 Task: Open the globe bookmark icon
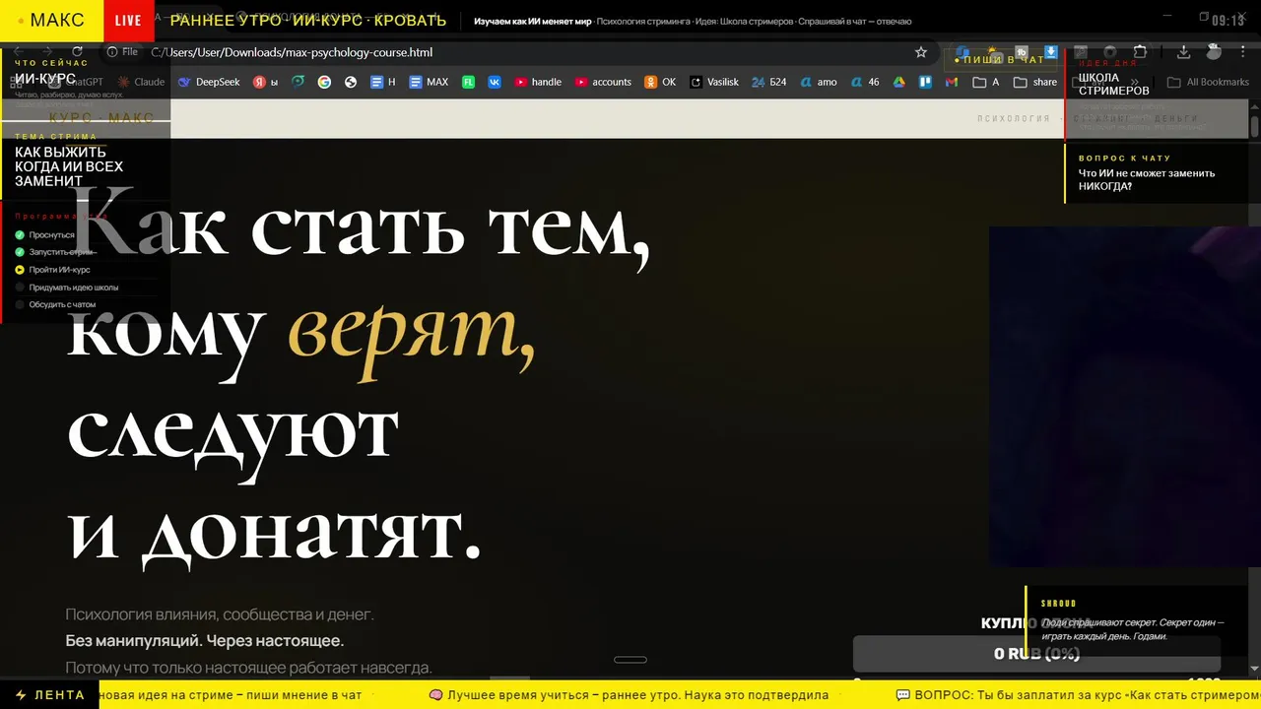click(350, 82)
